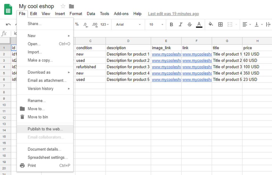Open the Tools menu
Screen dimensions: 272x175
coord(104,14)
